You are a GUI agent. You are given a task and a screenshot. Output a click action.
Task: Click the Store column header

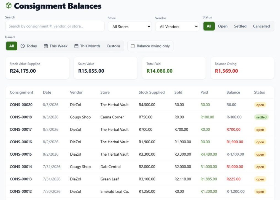tap(105, 92)
